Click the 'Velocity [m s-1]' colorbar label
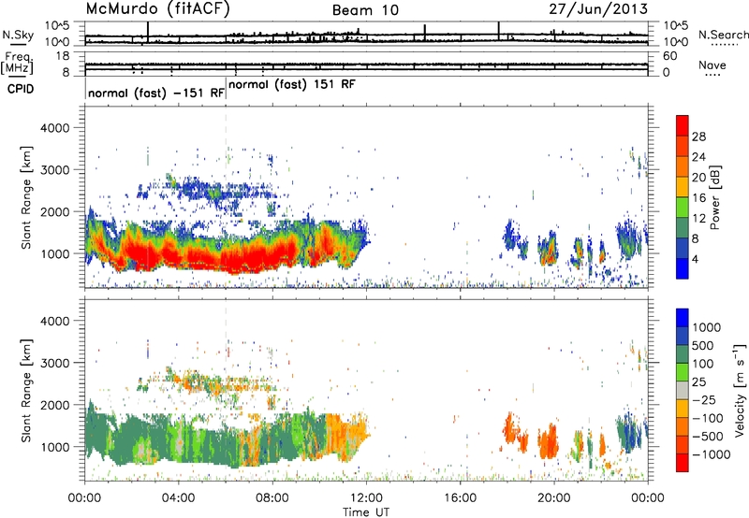 [x=740, y=390]
